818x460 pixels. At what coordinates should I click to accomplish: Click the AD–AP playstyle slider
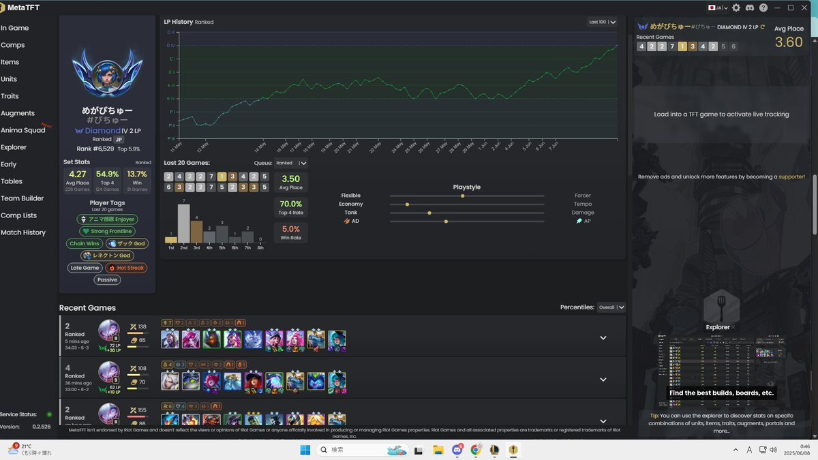pos(467,221)
